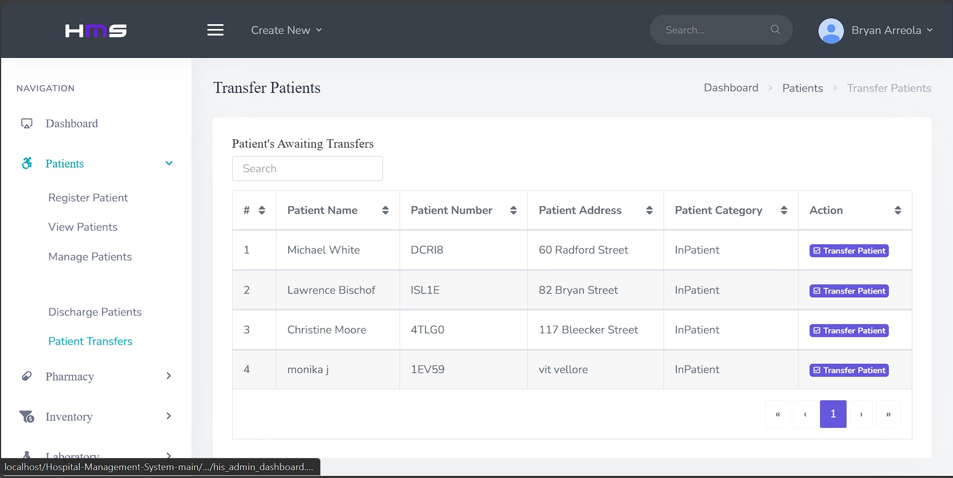
Task: Click the Inventory funnel icon
Action: 27,416
